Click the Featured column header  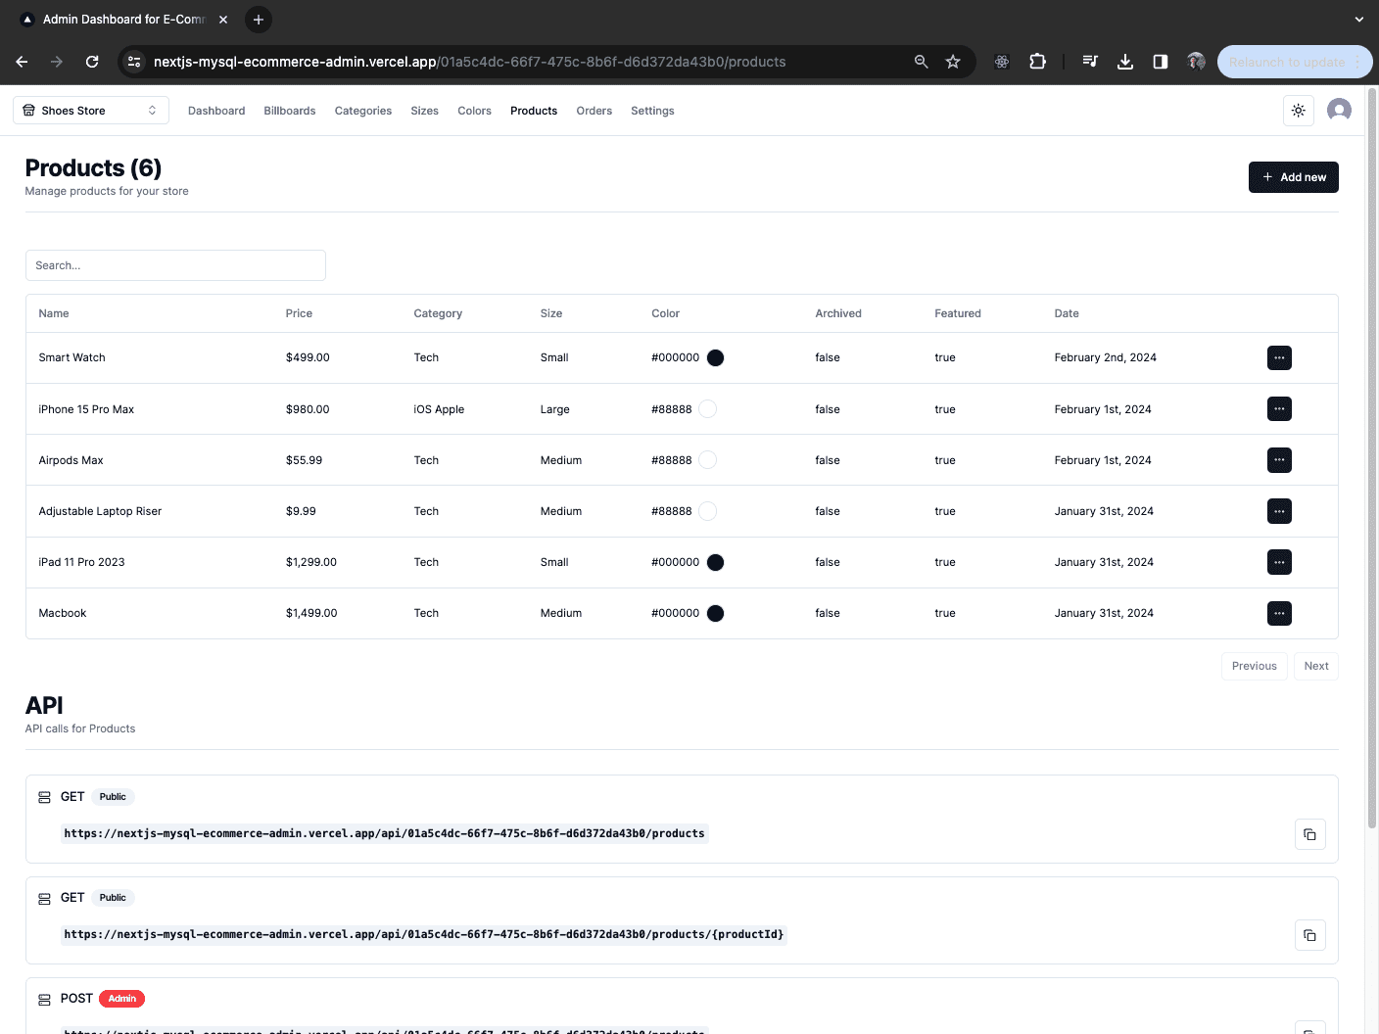(x=958, y=313)
